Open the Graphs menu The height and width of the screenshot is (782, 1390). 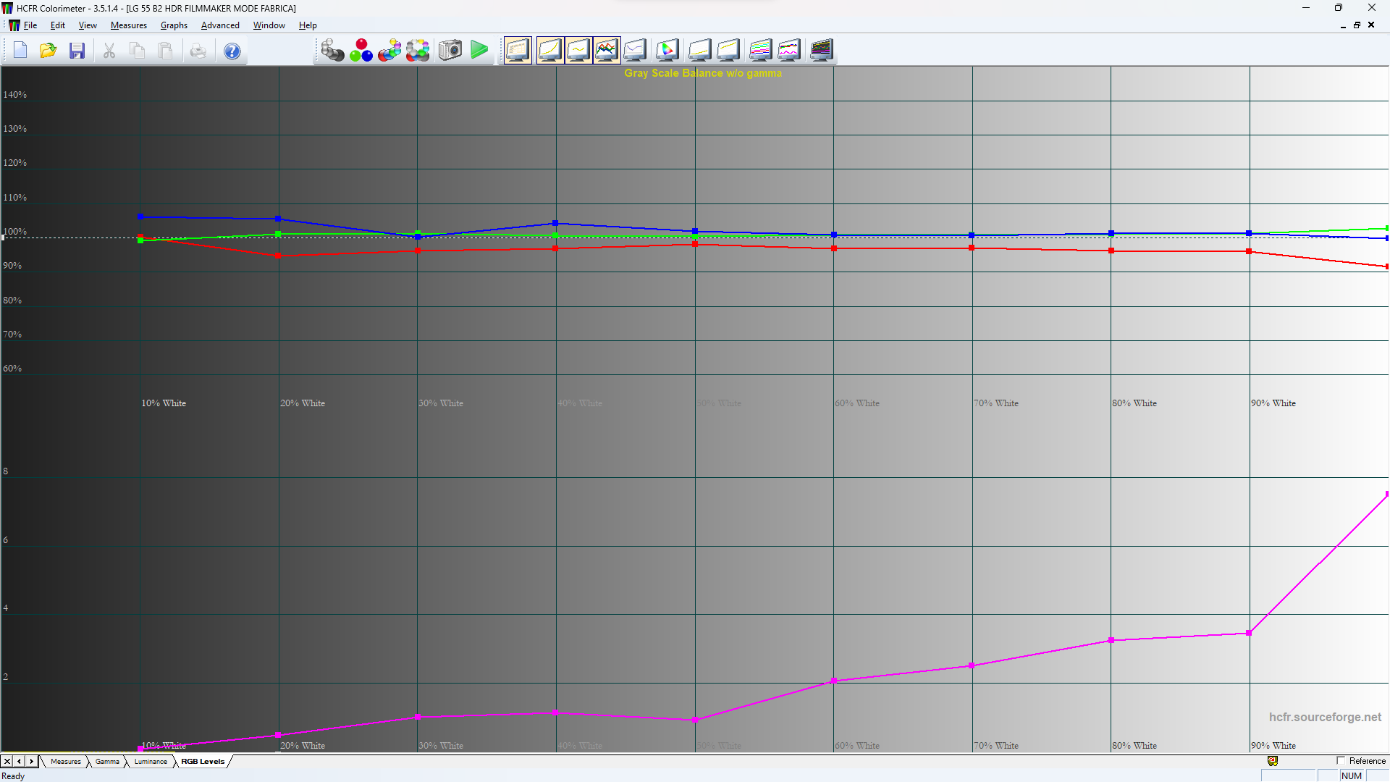click(x=174, y=25)
